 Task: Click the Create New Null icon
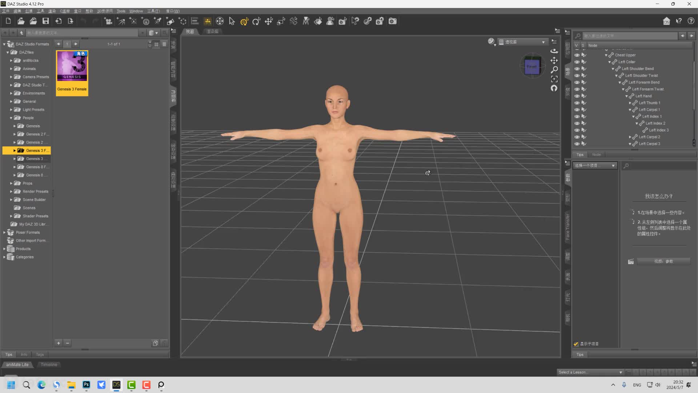point(182,21)
